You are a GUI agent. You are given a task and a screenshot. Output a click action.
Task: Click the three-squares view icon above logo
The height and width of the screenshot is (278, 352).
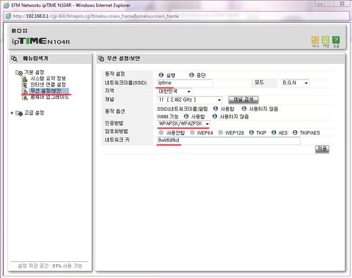pyautogui.click(x=19, y=31)
